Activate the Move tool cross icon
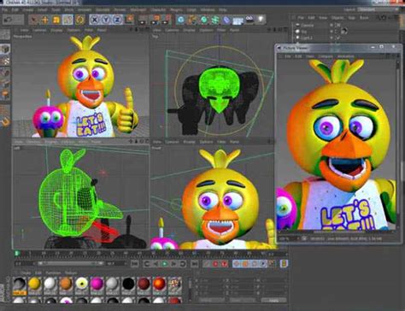Screen dimensions: 405x311 click(x=45, y=20)
